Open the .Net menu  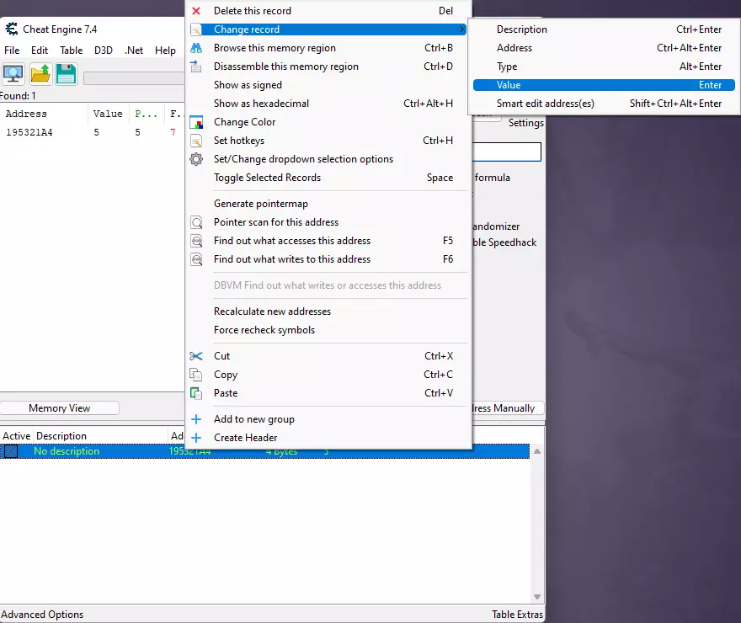[x=134, y=50]
